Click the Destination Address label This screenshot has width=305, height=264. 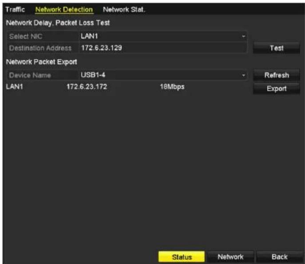(40, 48)
